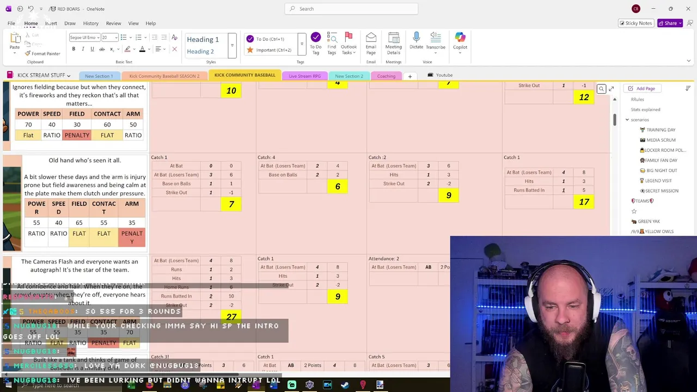The width and height of the screenshot is (697, 392).
Task: Click the Subscript button
Action: point(112,49)
